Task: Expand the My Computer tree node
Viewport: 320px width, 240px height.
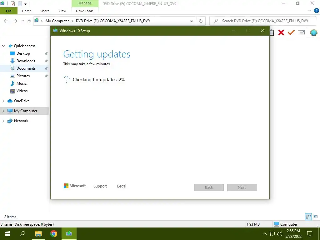Action: pos(3,111)
